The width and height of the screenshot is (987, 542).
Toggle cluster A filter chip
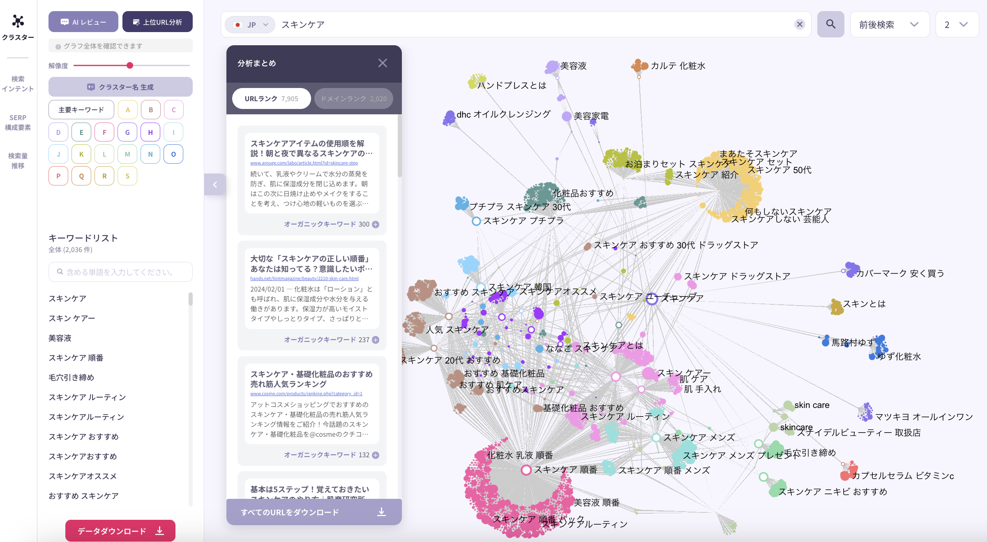point(128,110)
